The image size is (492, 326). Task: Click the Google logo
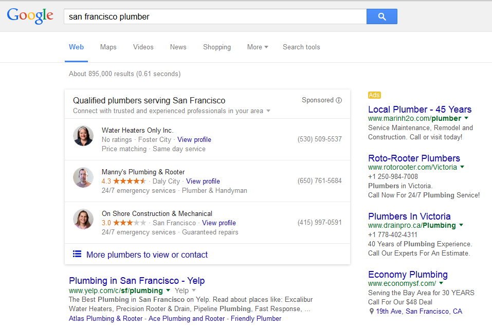click(x=30, y=16)
